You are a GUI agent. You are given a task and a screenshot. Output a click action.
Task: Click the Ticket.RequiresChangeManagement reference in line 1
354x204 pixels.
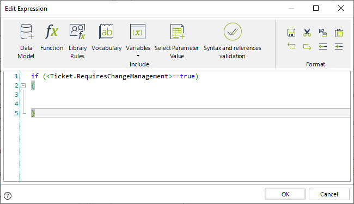109,76
